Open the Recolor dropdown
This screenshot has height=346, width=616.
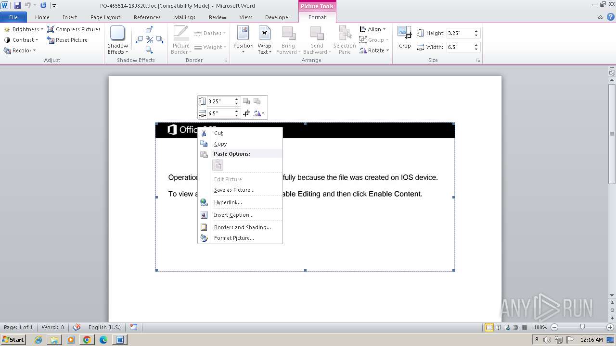pyautogui.click(x=20, y=50)
